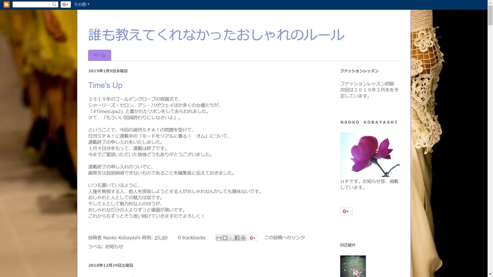Select the ホーム tab
Screen dimensions: 493x277
coord(100,55)
